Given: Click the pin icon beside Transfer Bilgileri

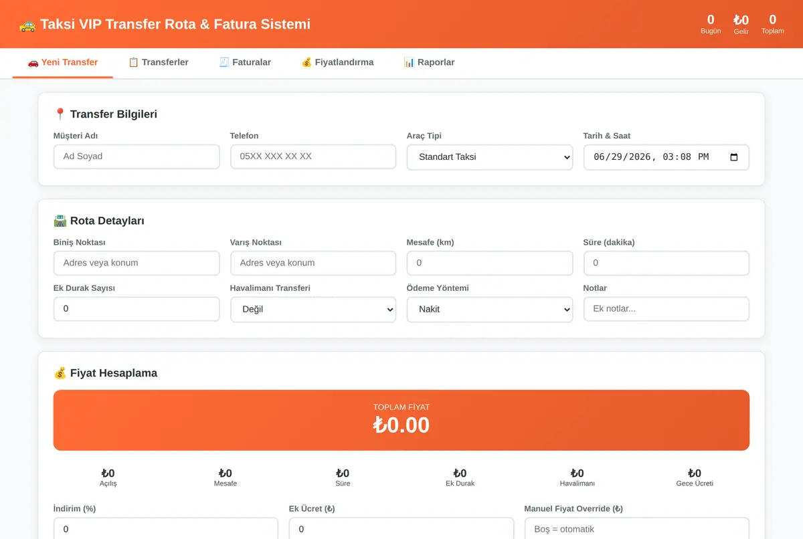Looking at the screenshot, I should point(60,114).
